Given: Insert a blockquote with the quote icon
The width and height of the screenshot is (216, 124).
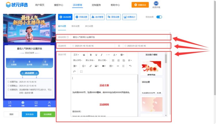Looking at the screenshot, I should [84, 55].
